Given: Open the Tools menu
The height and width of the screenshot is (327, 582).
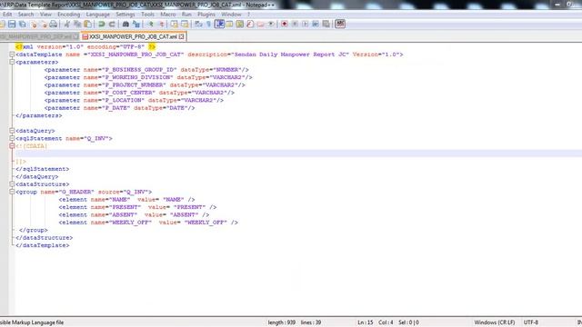Looking at the screenshot, I should (147, 15).
